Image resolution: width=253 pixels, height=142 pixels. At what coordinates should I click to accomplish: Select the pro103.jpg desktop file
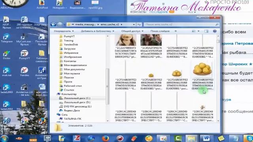pos(95,4)
